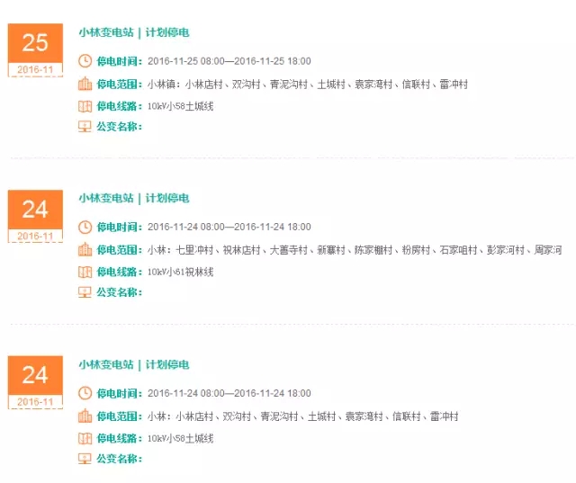The height and width of the screenshot is (483, 576).
Task: Click the clock icon in the 25th entry
Action: [85, 61]
